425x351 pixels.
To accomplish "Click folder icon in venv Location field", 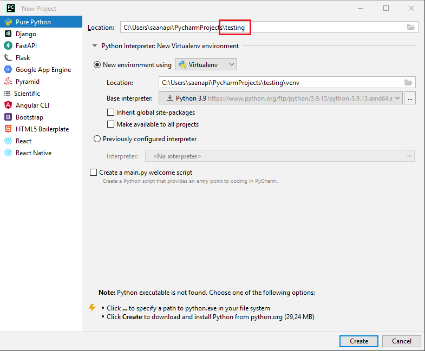I will pyautogui.click(x=408, y=82).
